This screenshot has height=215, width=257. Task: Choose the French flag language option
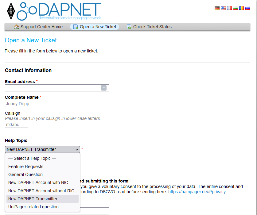click(x=229, y=8)
